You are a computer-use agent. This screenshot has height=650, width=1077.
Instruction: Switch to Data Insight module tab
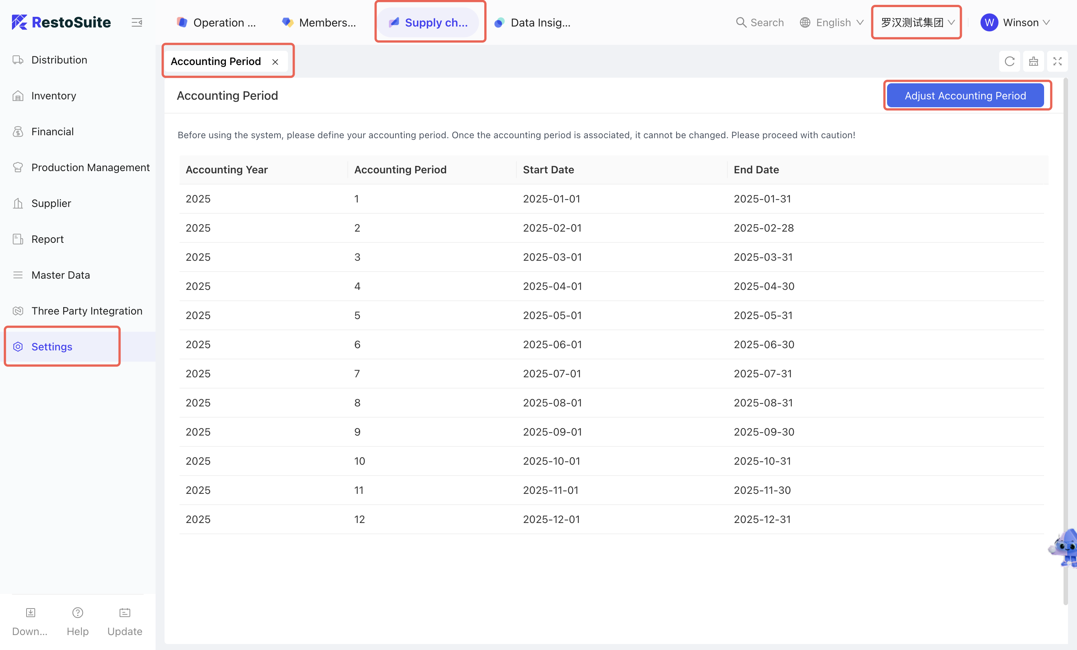[x=533, y=22]
